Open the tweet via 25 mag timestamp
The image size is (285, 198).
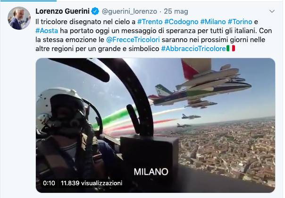[176, 11]
